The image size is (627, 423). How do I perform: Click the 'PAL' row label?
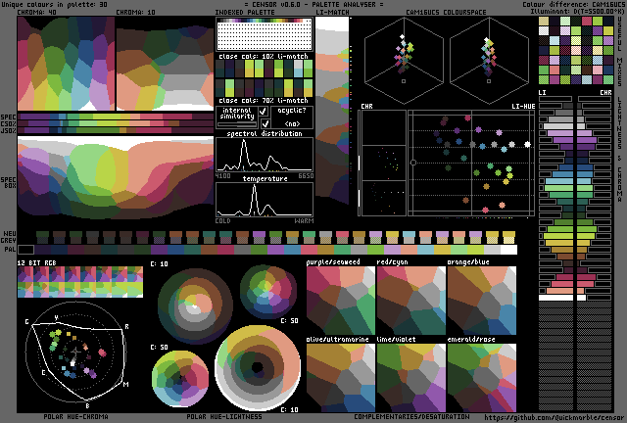11,250
